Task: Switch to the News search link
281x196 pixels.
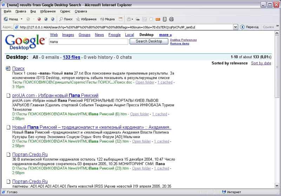Action: (99, 35)
